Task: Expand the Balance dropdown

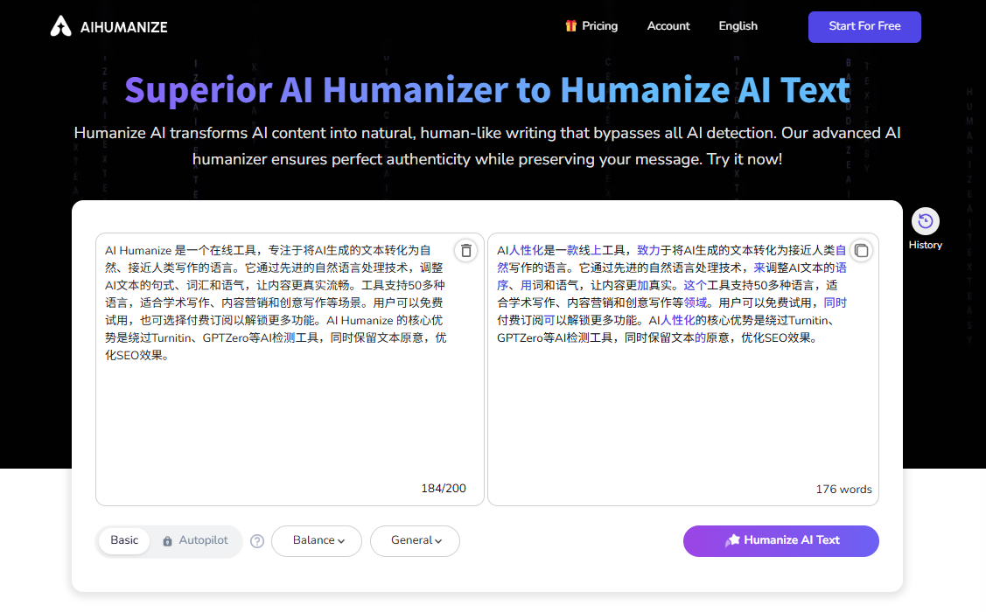Action: 317,541
